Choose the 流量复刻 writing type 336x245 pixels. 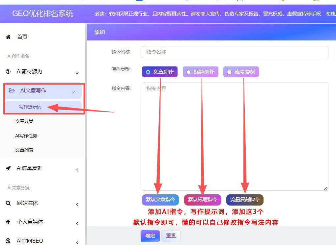[x=241, y=71]
